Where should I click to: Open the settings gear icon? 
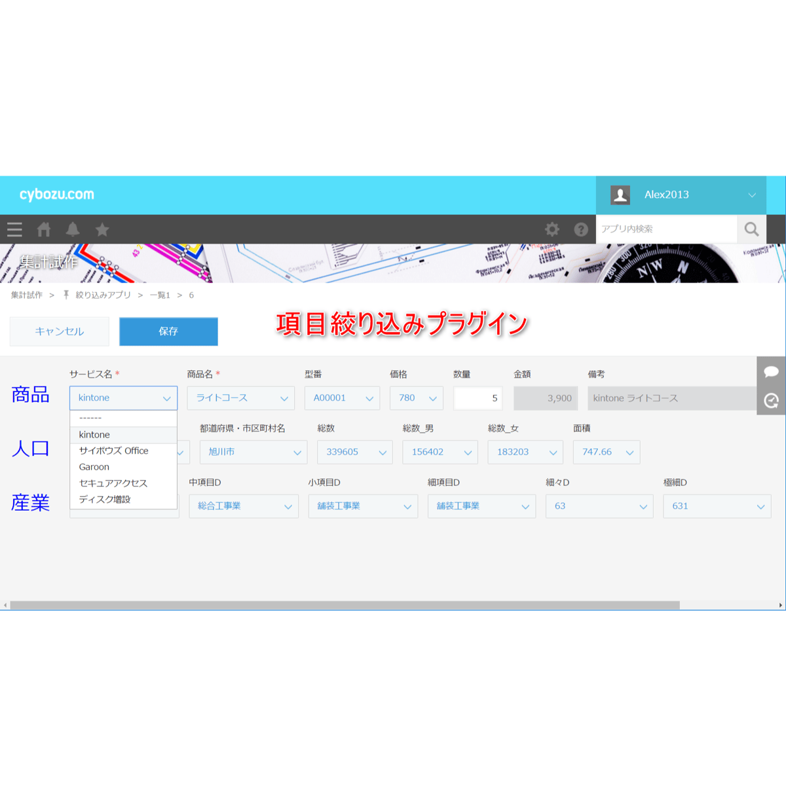552,229
